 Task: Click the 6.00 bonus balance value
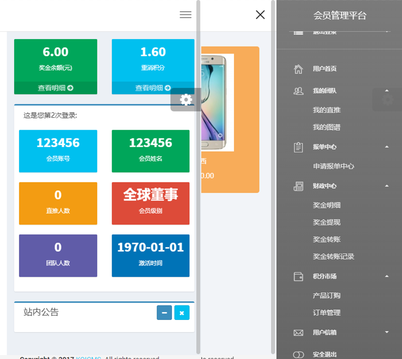click(x=56, y=52)
